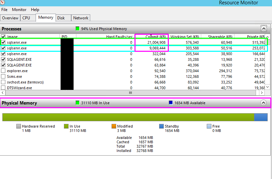Check the explorer.exe process checkbox
This screenshot has height=179, width=272.
click(3, 71)
